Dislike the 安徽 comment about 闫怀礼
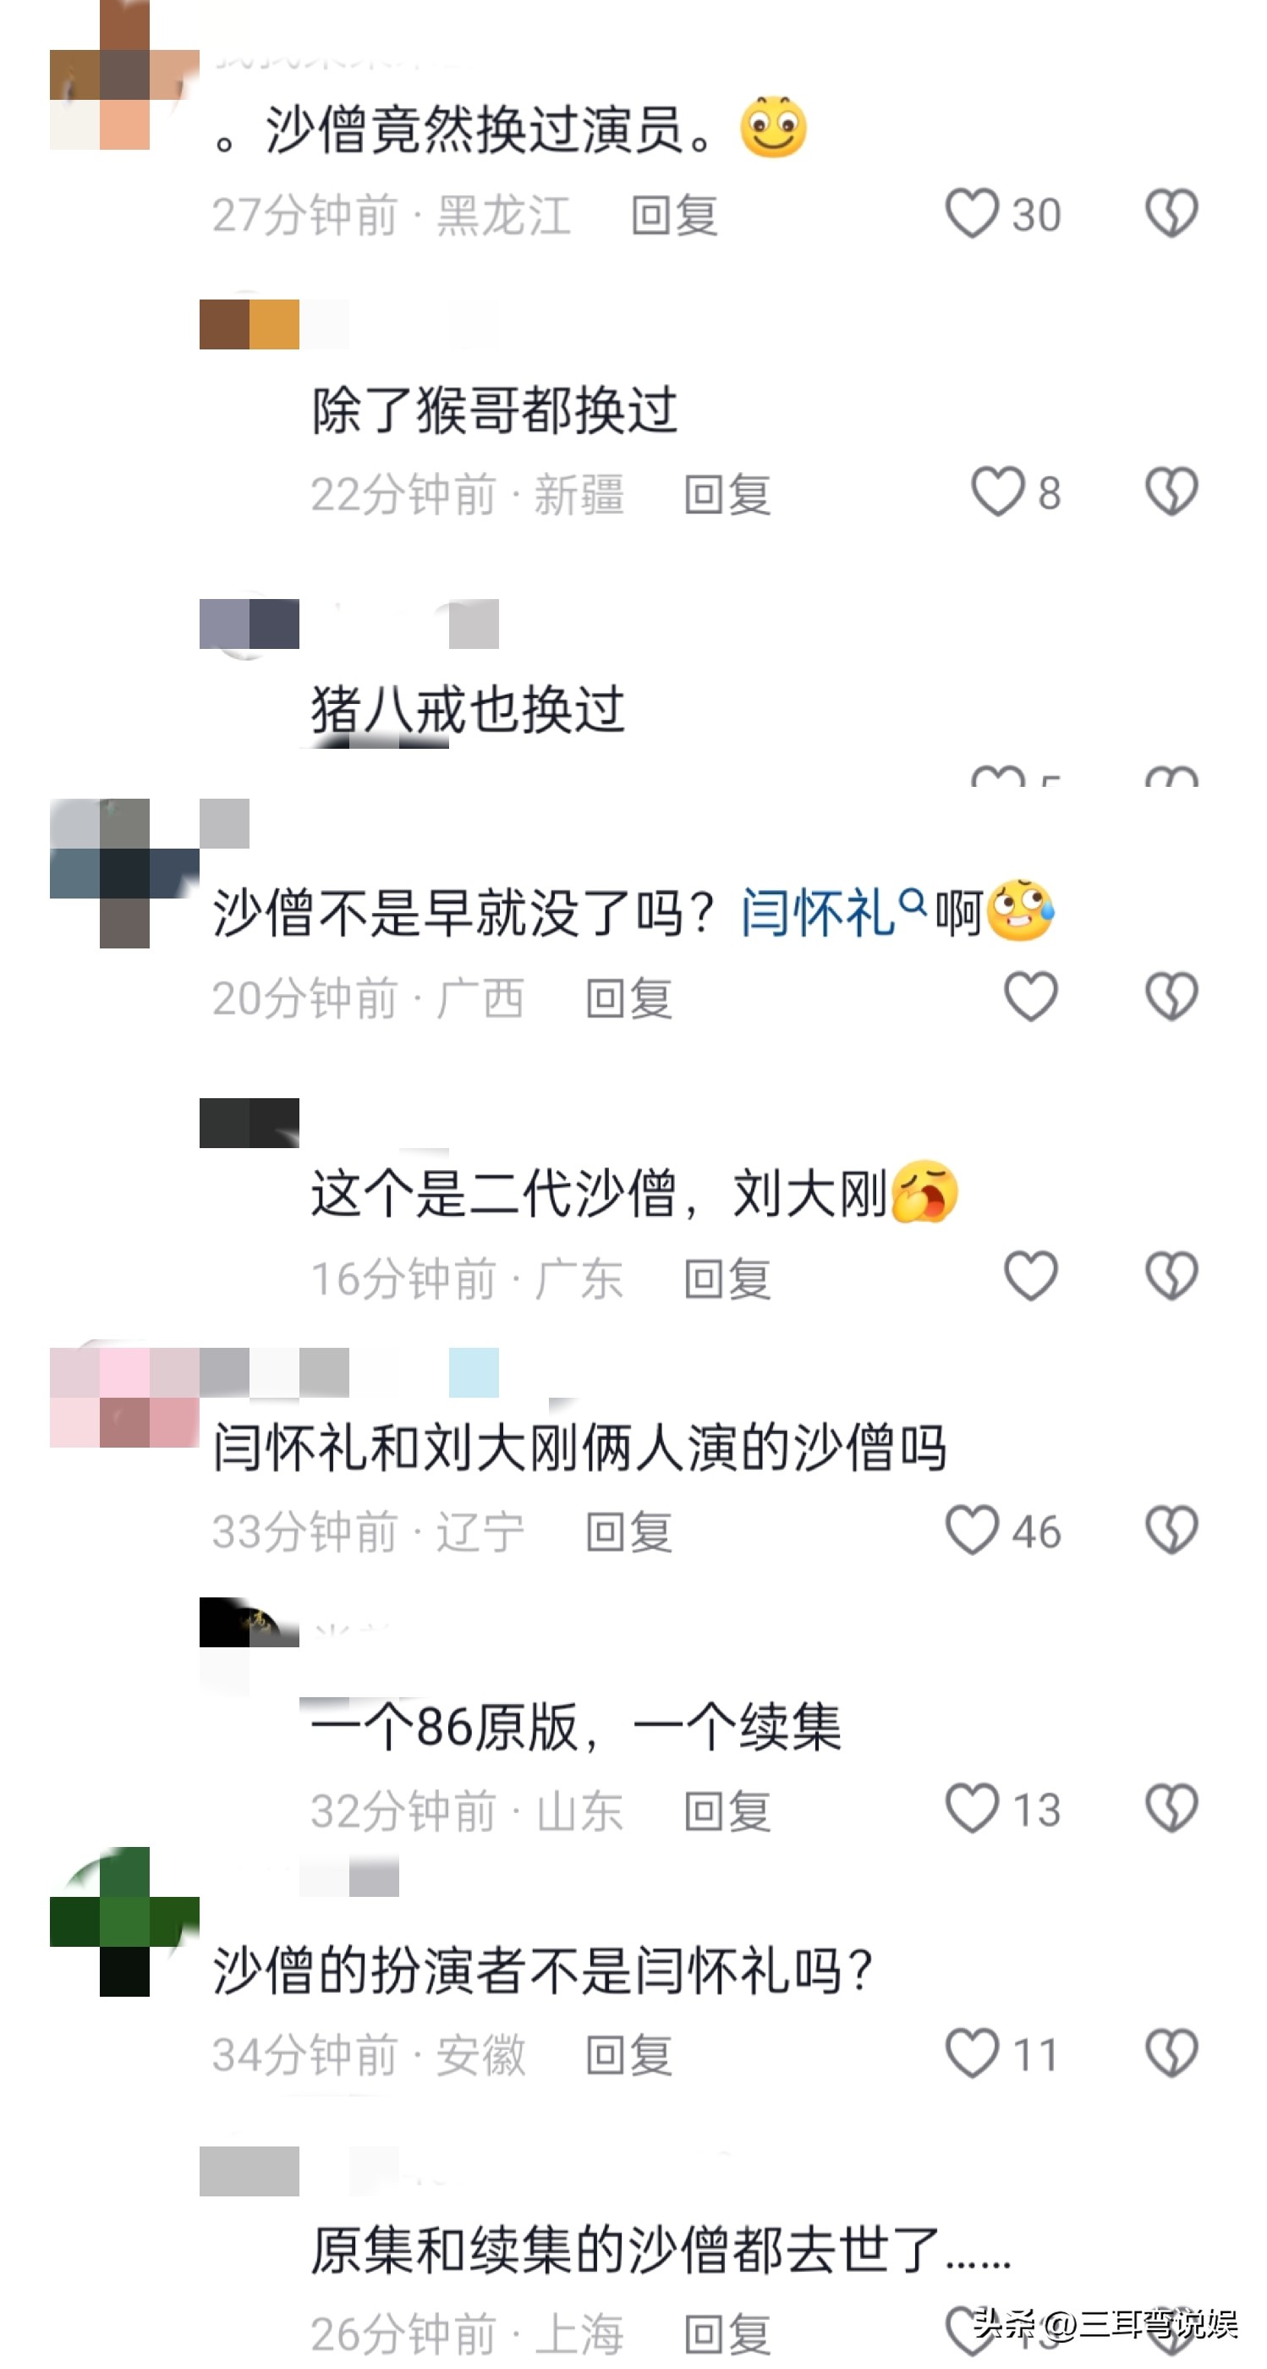This screenshot has height=2369, width=1267. pos(1171,2053)
